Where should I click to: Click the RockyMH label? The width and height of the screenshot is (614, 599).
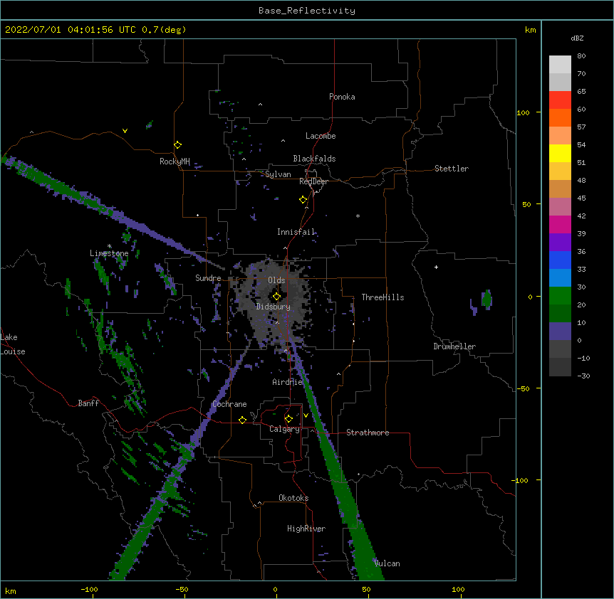click(175, 161)
